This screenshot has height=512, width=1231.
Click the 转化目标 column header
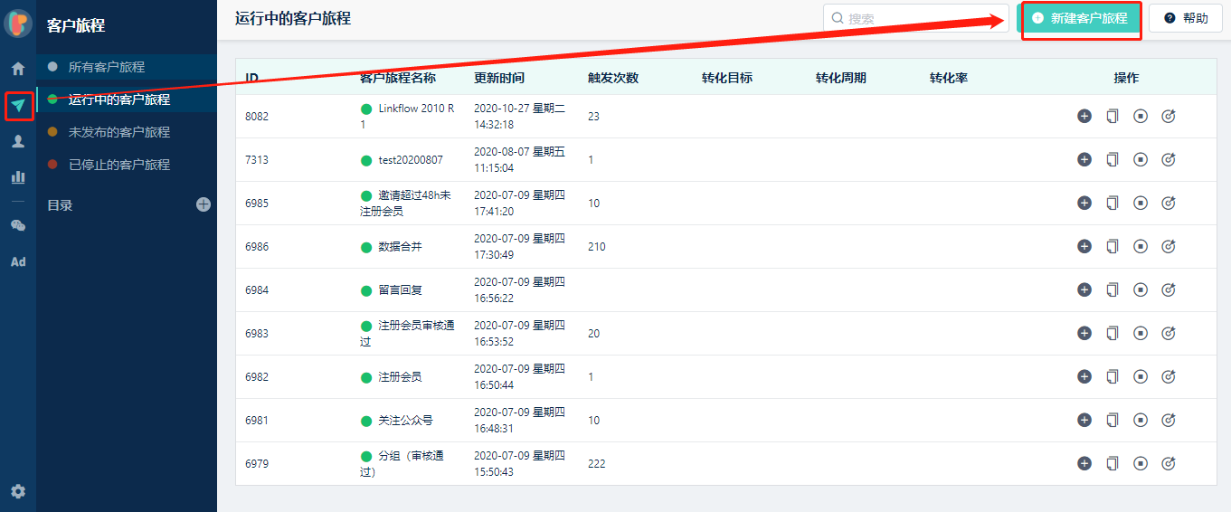727,78
